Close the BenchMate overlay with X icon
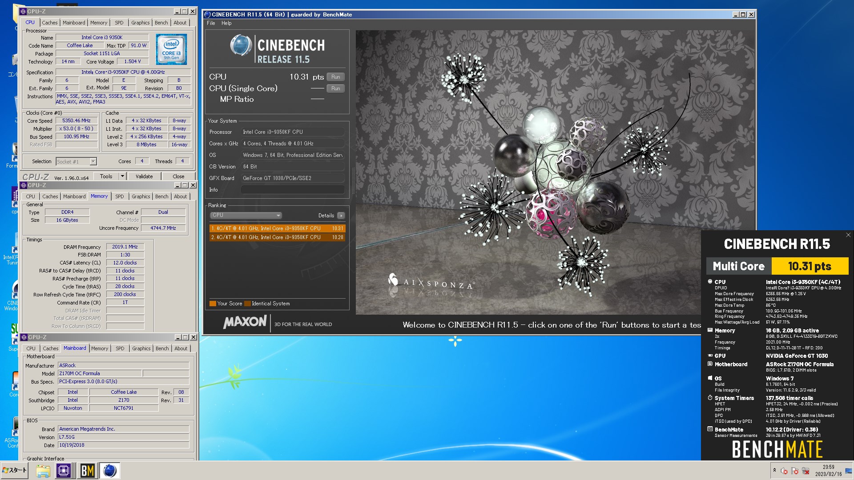The height and width of the screenshot is (480, 854). click(848, 235)
